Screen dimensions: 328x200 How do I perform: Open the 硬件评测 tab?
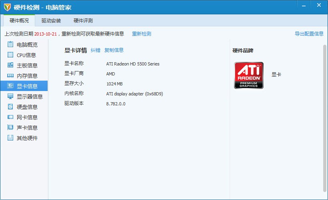click(83, 20)
